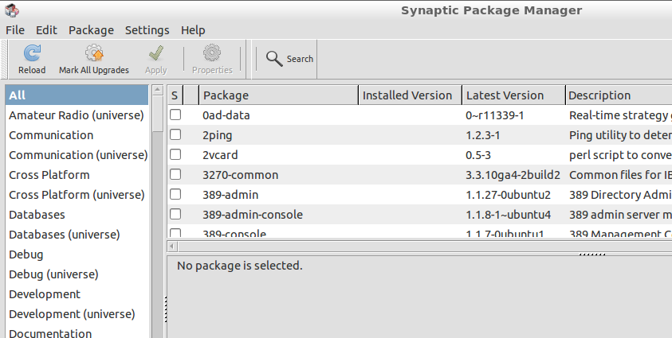Open the File menu

[15, 30]
